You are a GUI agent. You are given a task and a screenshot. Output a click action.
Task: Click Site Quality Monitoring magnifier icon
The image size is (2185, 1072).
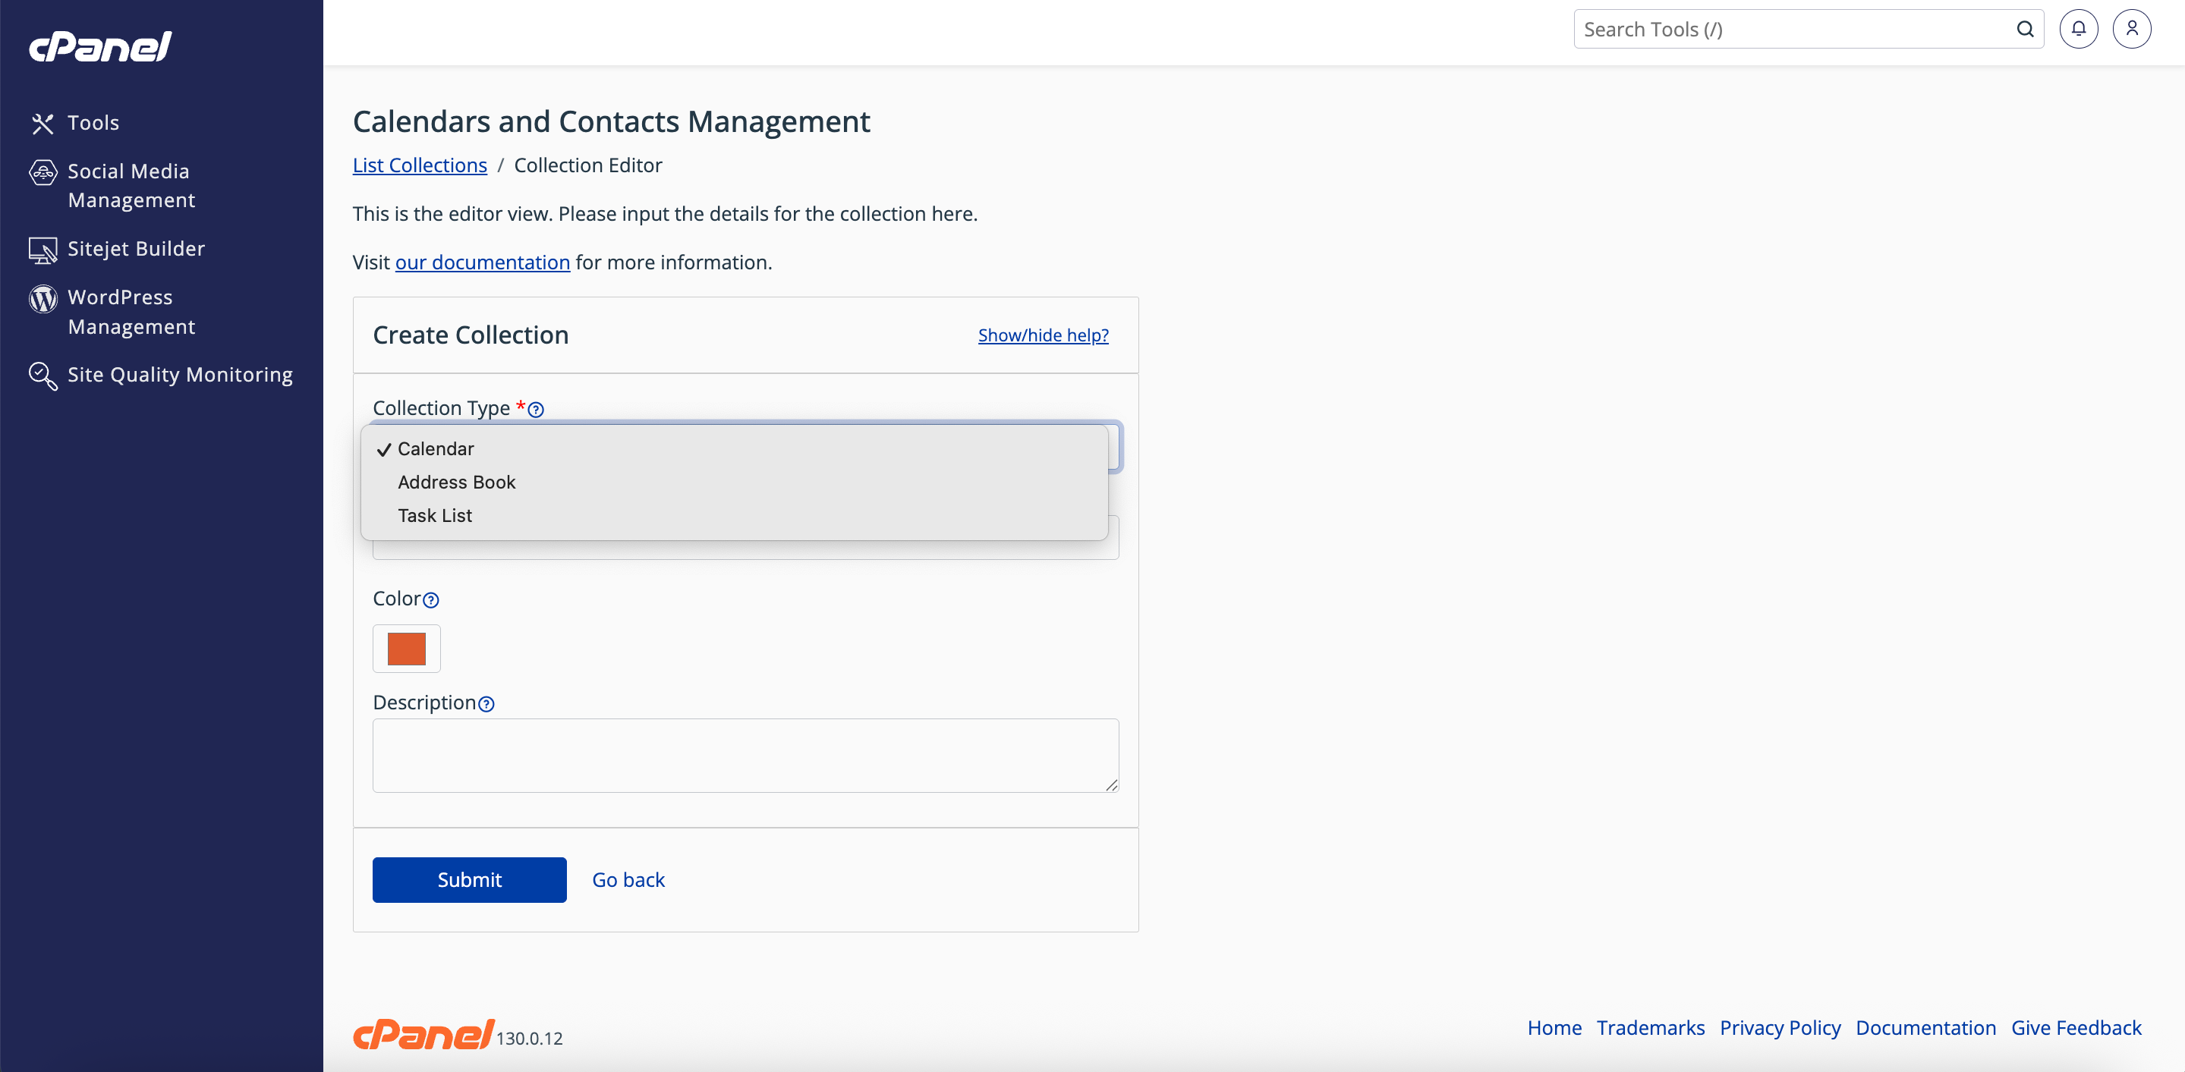tap(43, 376)
